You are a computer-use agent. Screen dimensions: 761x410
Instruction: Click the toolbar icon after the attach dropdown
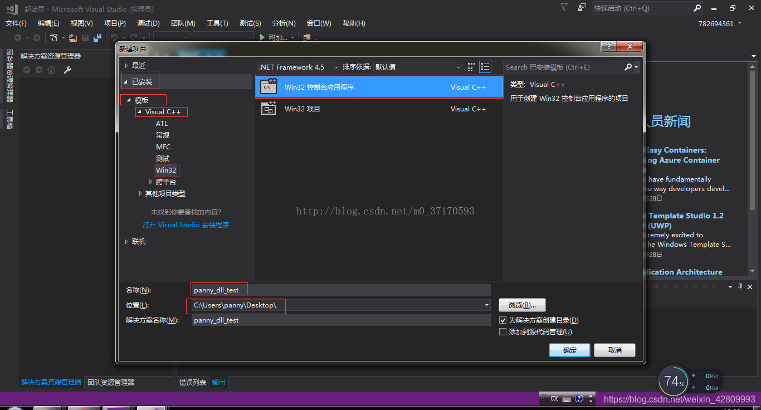point(306,37)
